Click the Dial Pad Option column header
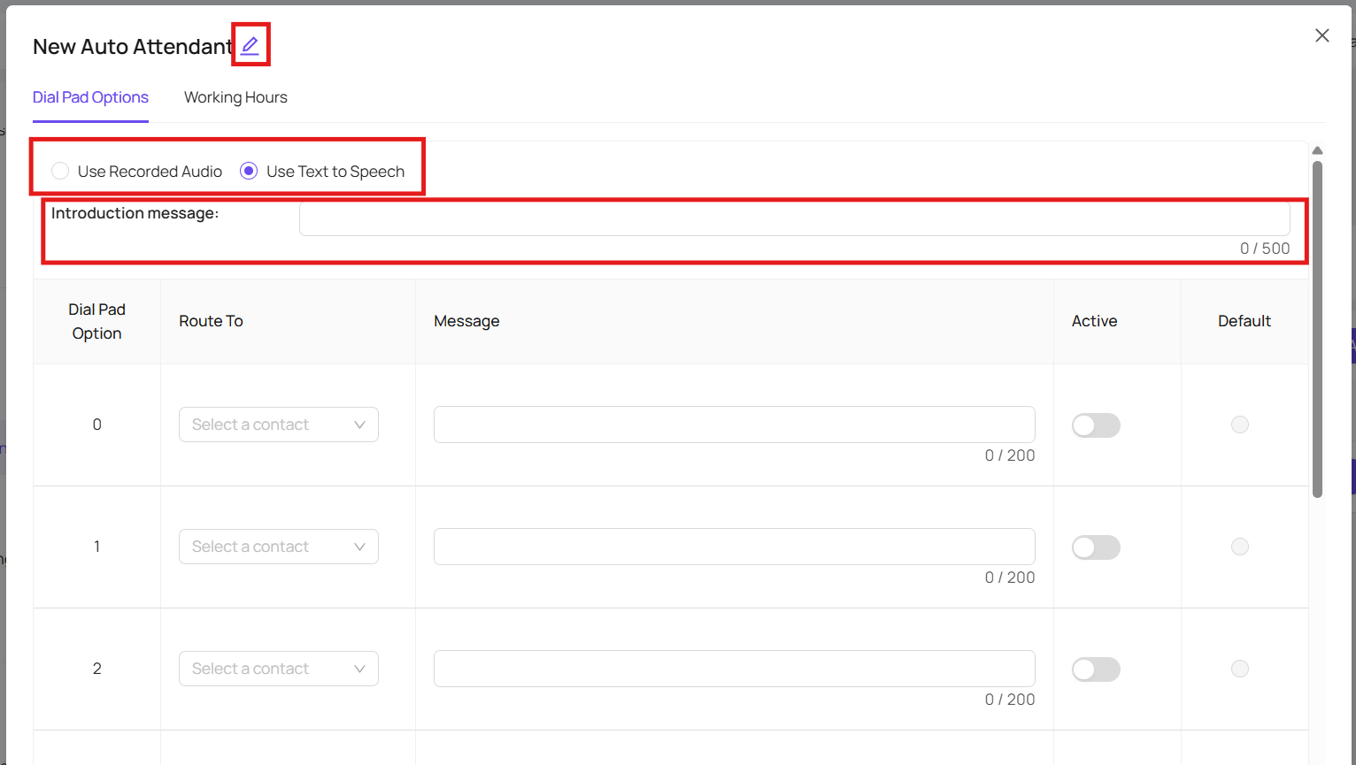 tap(97, 321)
